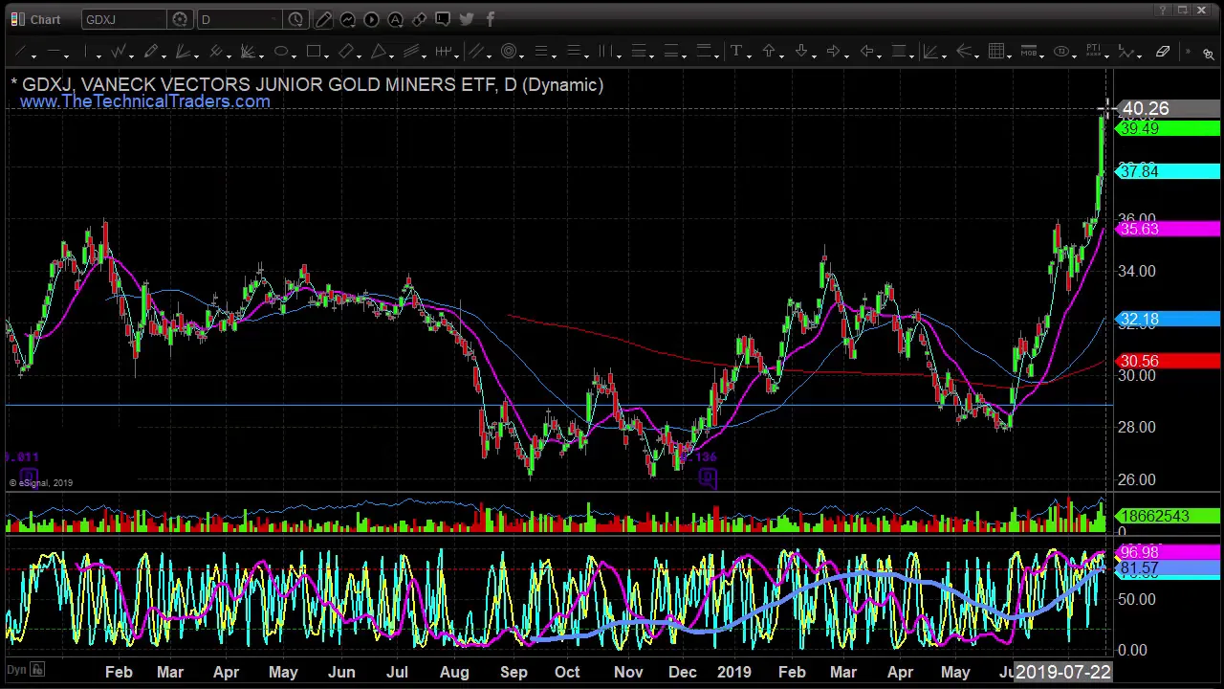Click the 30.56 red price label
The image size is (1224, 689).
click(x=1168, y=361)
